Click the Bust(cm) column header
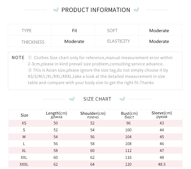The image size is (191, 169). (129, 115)
